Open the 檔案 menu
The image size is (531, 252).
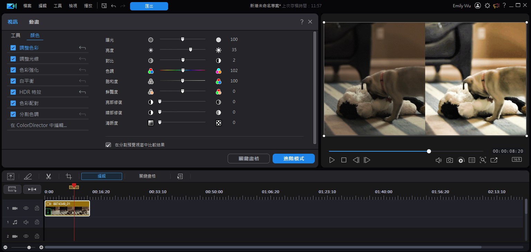pyautogui.click(x=27, y=6)
